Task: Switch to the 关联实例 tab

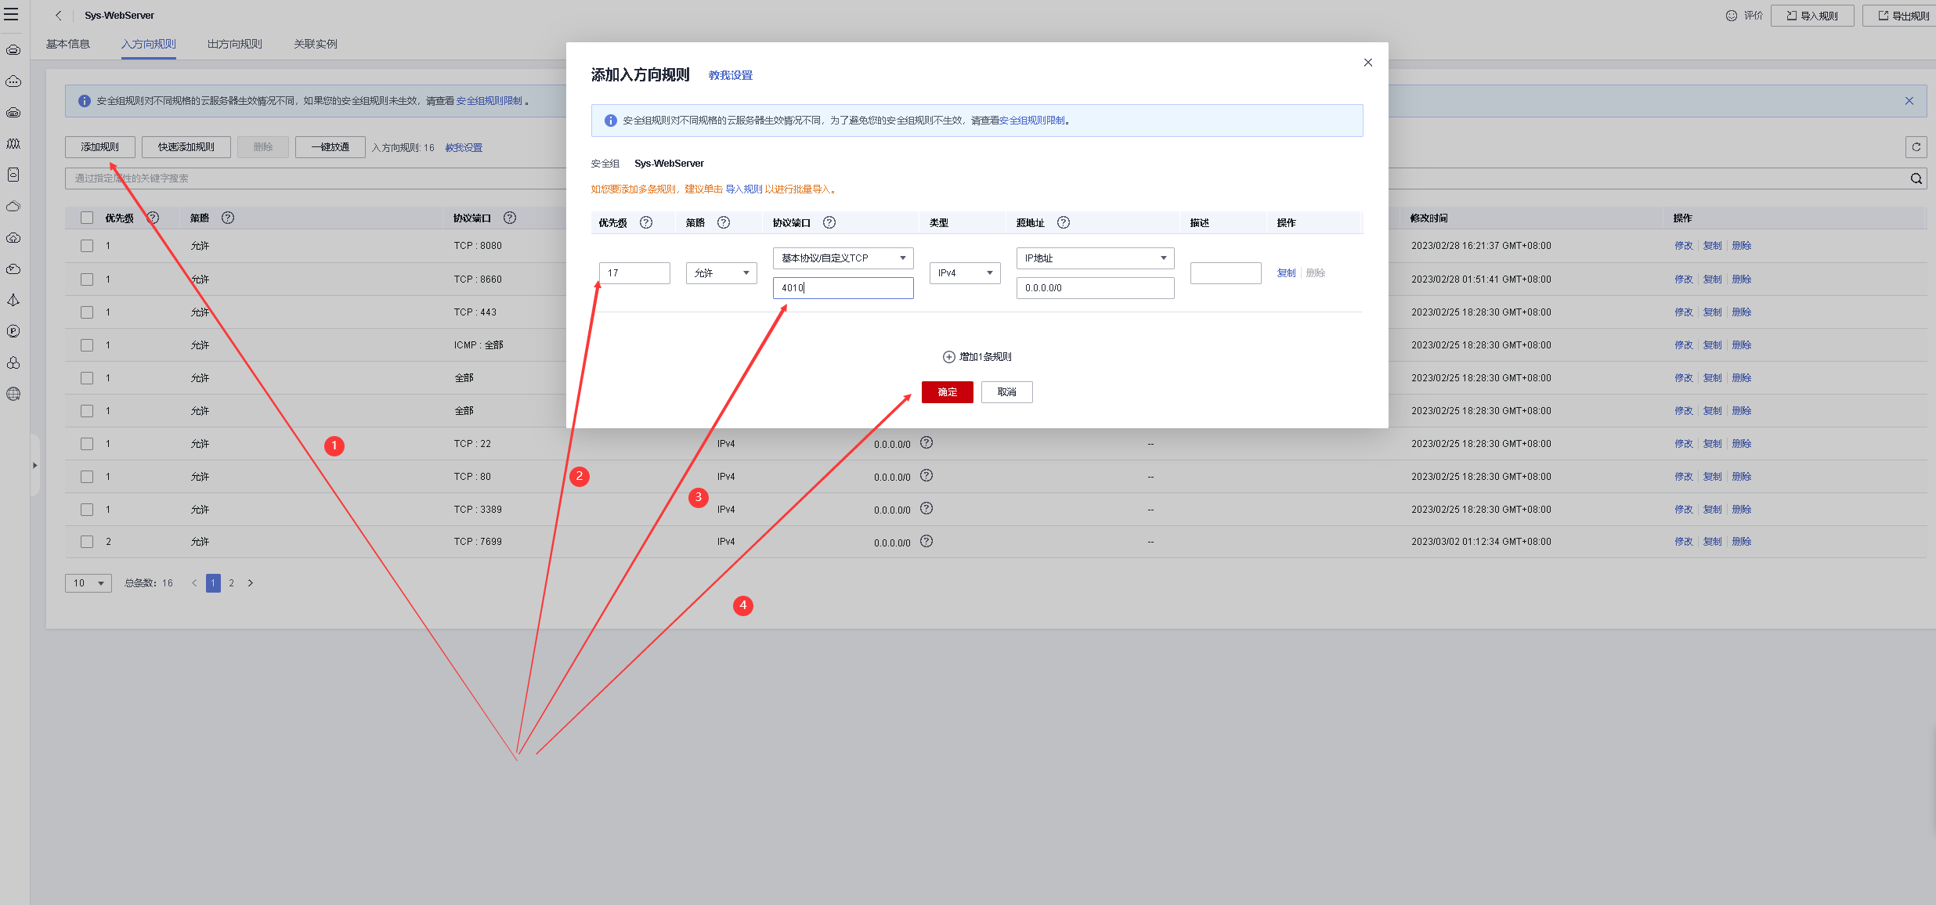Action: point(315,44)
